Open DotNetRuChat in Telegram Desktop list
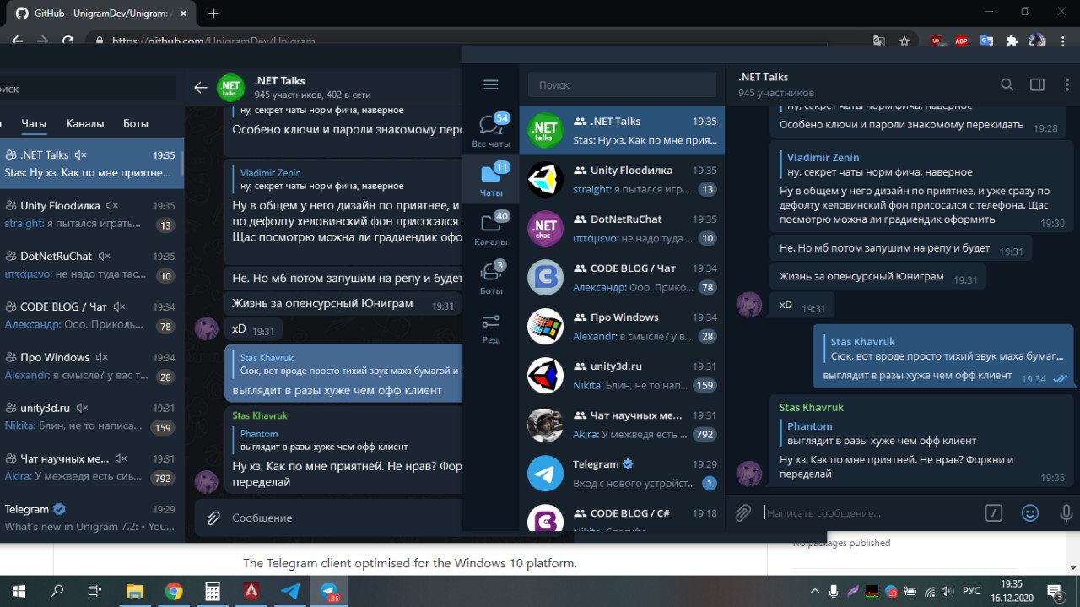This screenshot has width=1080, height=607. coord(622,228)
